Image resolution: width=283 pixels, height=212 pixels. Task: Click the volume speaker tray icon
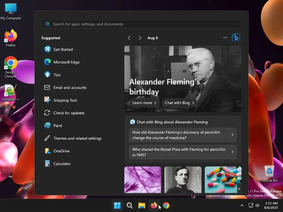[x=257, y=205]
